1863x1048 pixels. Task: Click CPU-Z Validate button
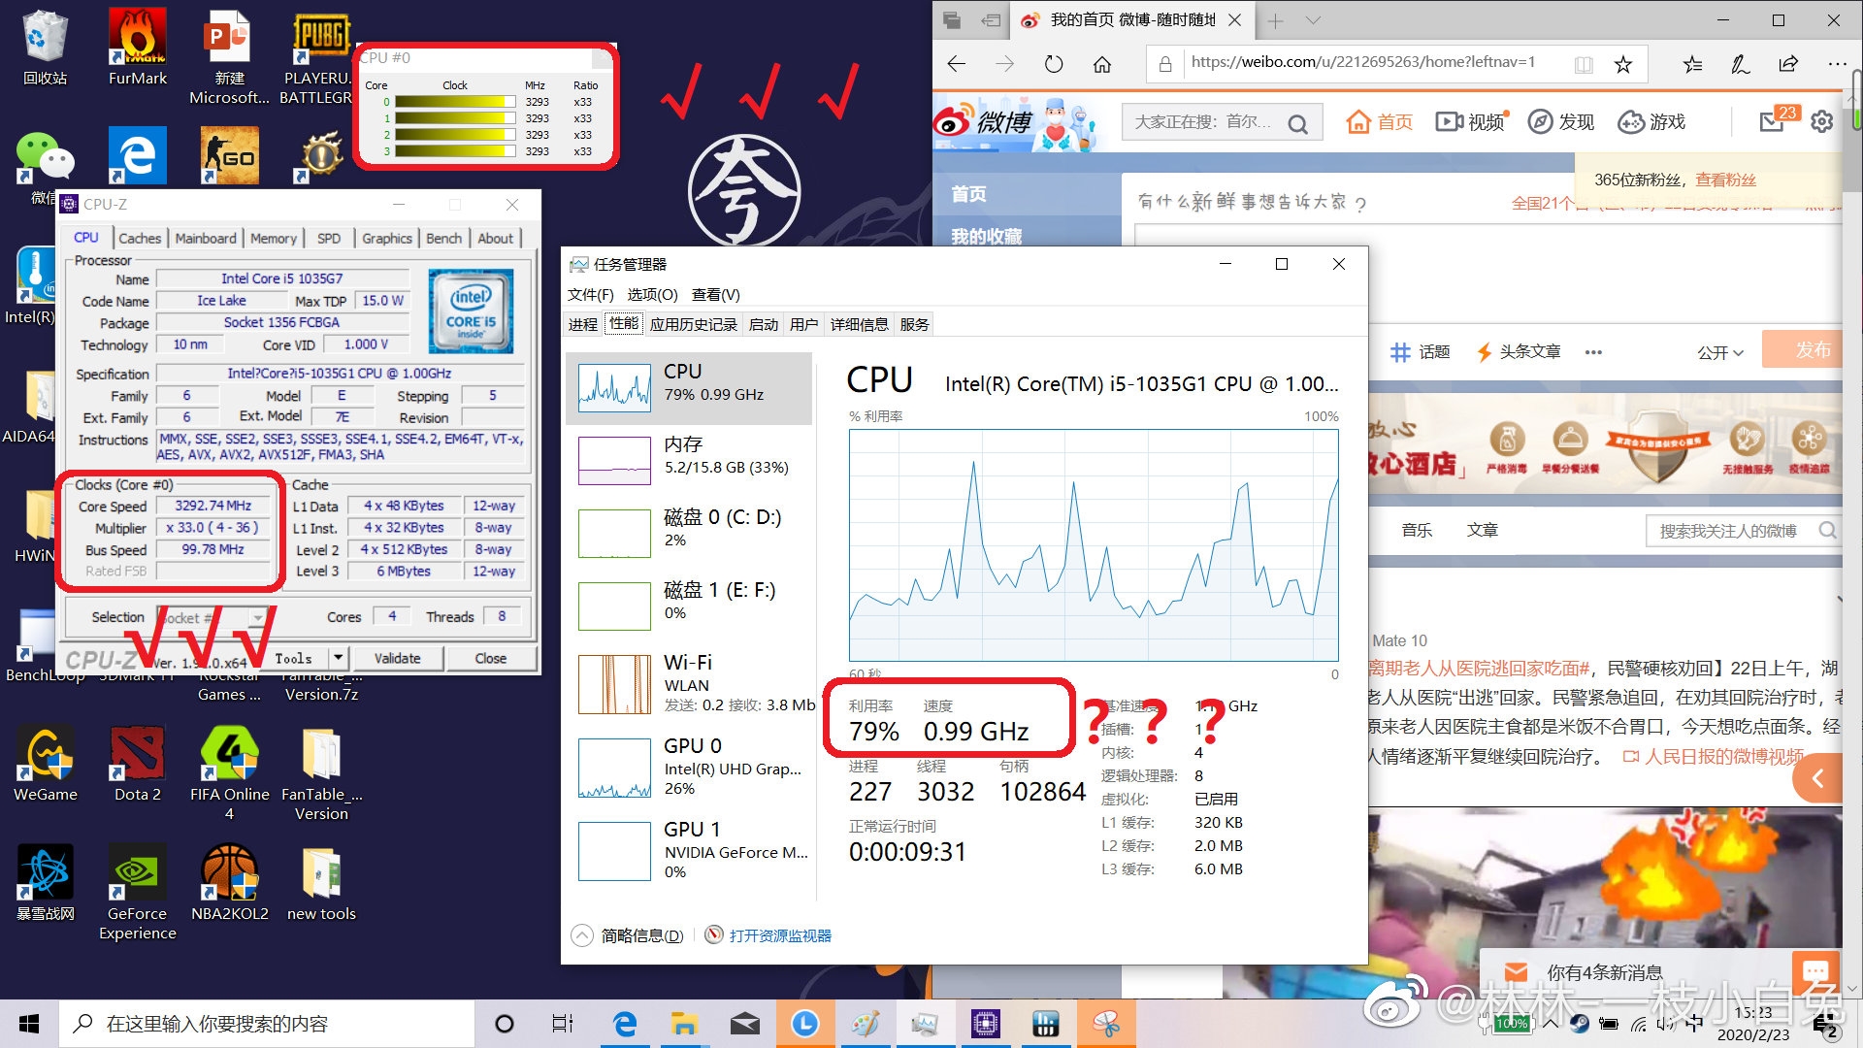[x=397, y=658]
